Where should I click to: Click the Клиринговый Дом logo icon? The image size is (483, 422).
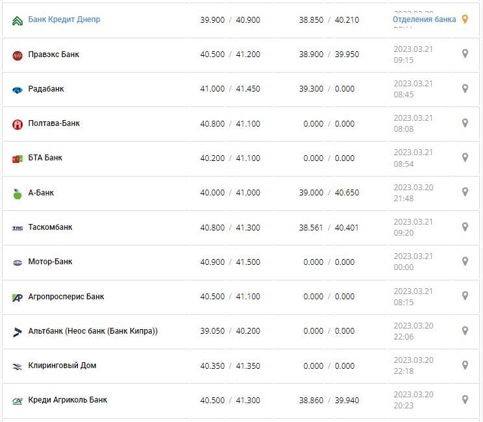click(x=18, y=366)
